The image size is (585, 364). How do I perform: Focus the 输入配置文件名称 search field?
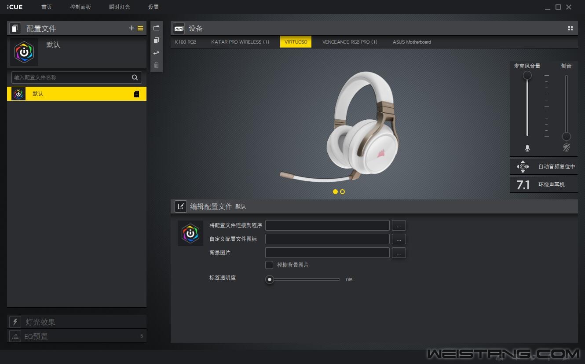(77, 77)
